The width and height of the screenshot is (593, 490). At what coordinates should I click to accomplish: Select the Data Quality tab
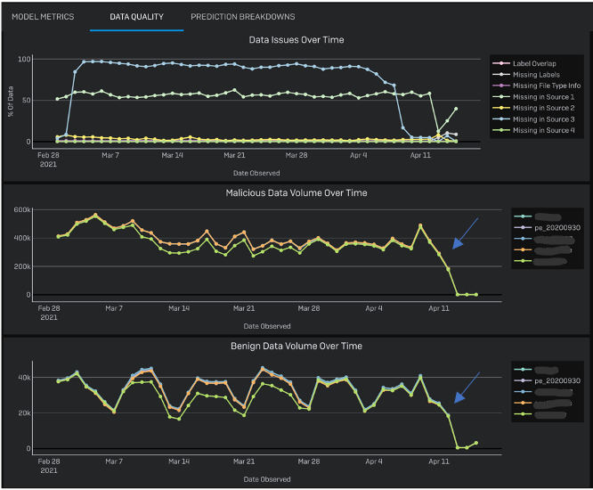click(x=136, y=17)
